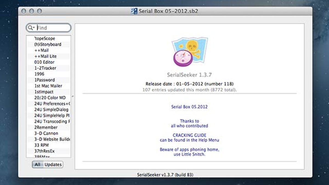The image size is (329, 185).
Task: Select the 33 RPM entry
Action: (x=48, y=145)
